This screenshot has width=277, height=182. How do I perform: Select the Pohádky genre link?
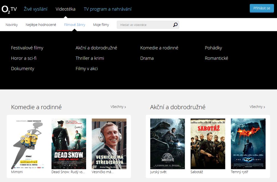213,48
